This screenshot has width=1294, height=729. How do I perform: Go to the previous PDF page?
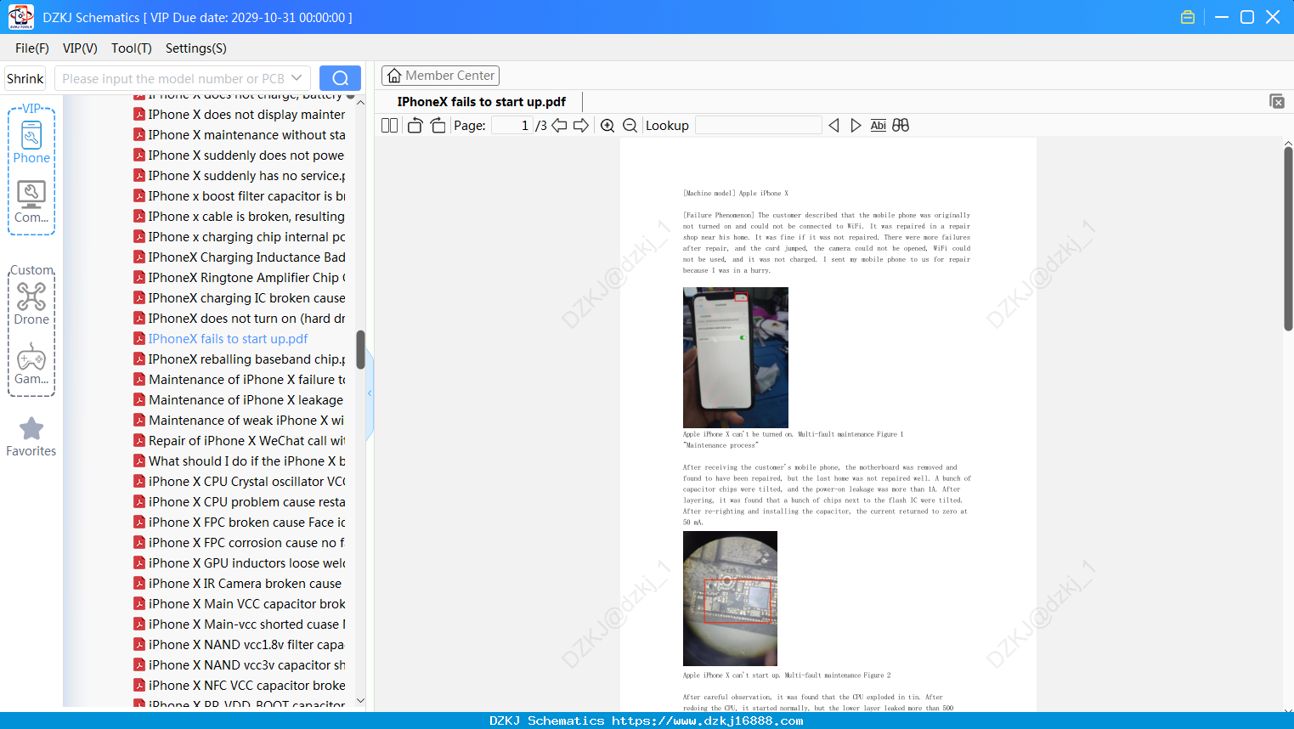click(x=559, y=126)
